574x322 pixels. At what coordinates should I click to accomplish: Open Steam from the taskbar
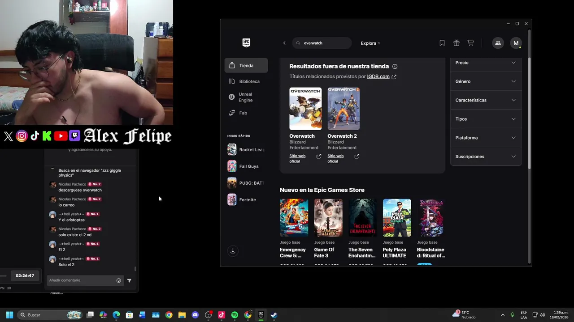[274, 315]
